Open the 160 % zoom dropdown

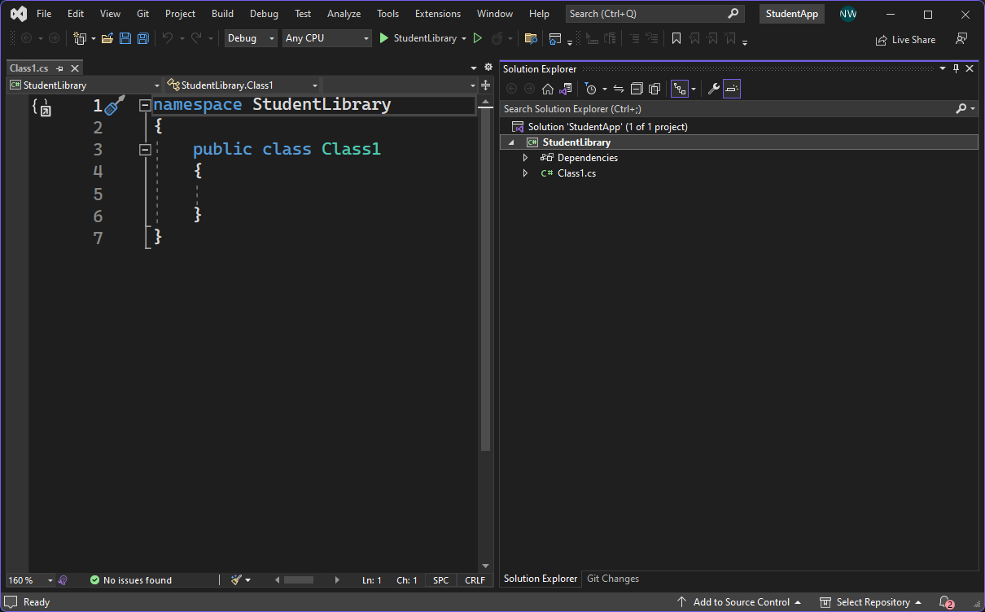(x=30, y=580)
